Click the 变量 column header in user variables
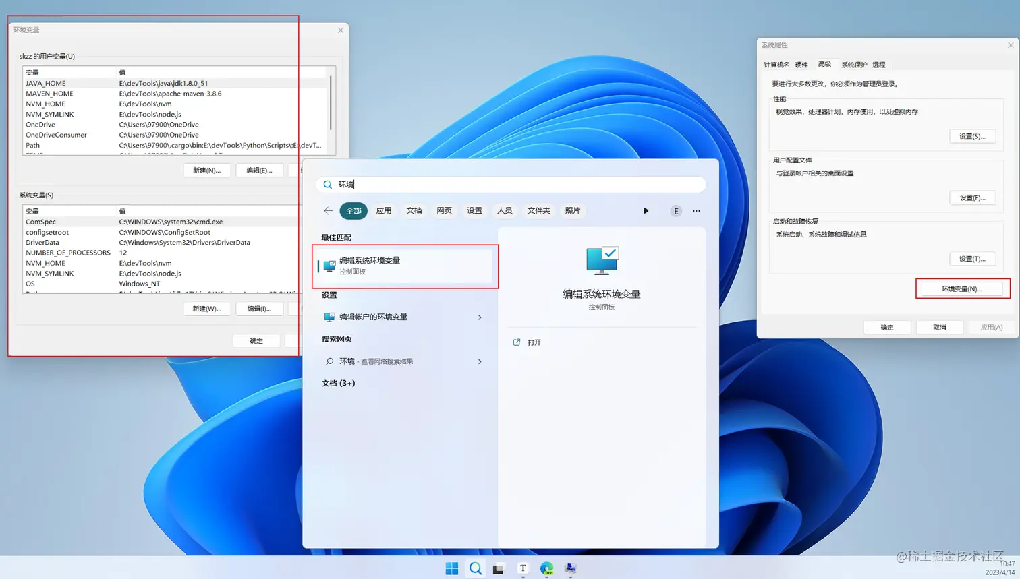1020x579 pixels. pos(69,72)
